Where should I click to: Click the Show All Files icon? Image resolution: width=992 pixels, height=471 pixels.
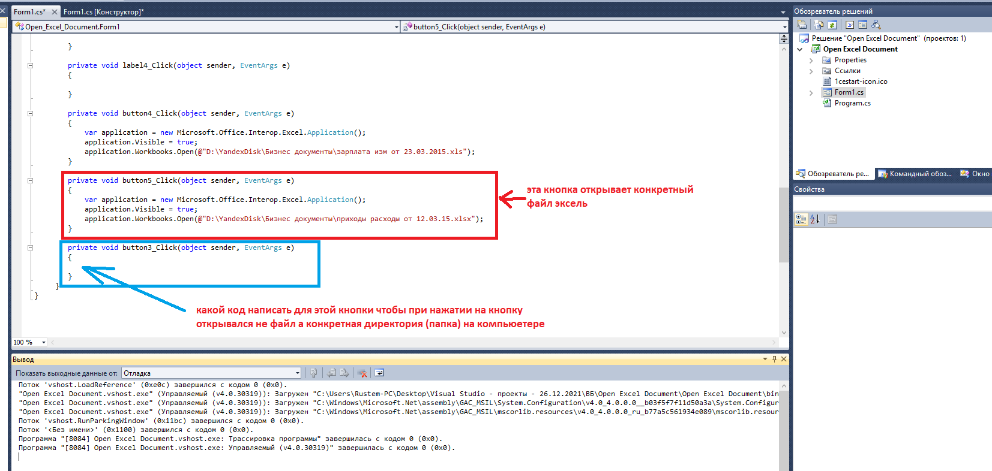(x=819, y=25)
